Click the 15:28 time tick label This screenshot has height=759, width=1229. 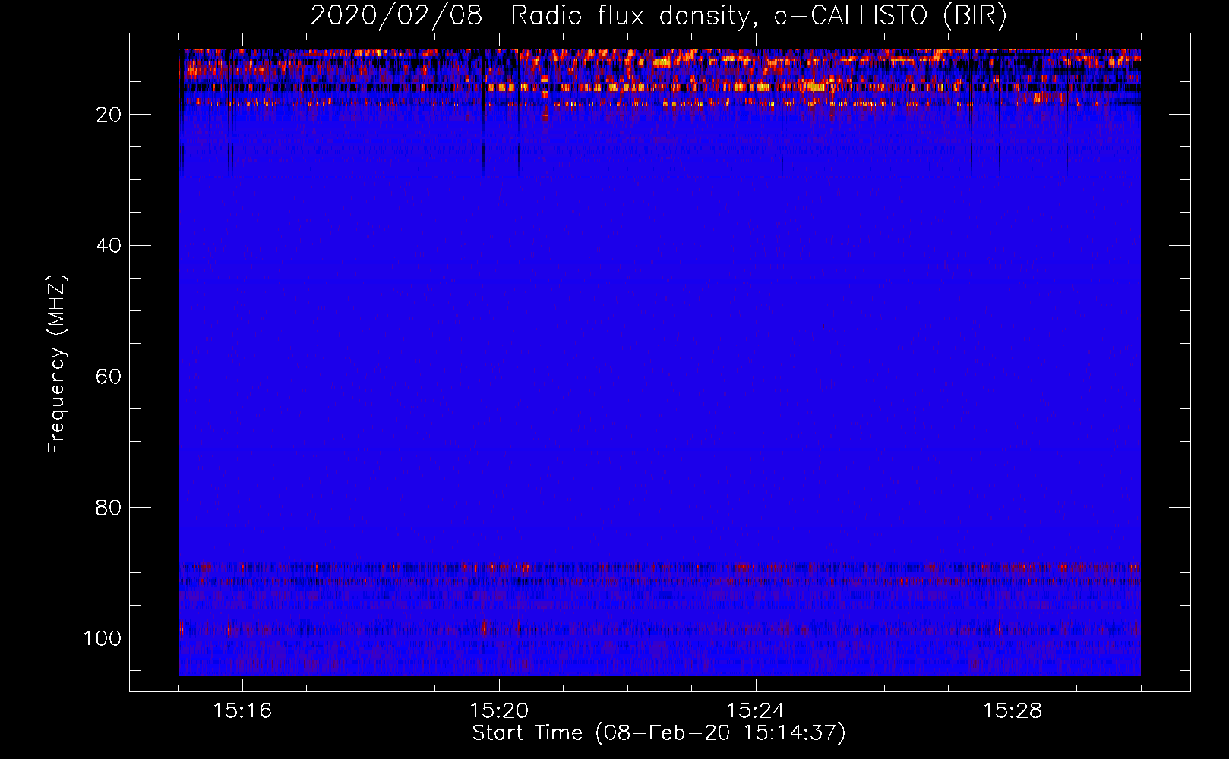pyautogui.click(x=1013, y=710)
